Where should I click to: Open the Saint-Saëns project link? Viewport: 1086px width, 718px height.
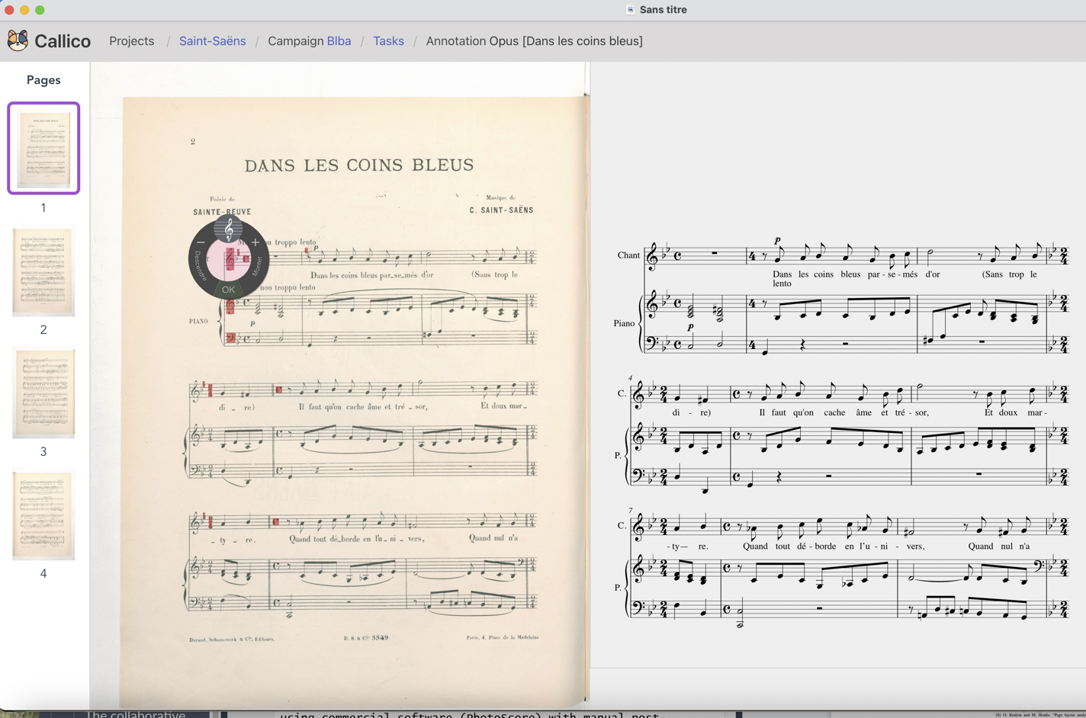click(x=212, y=41)
